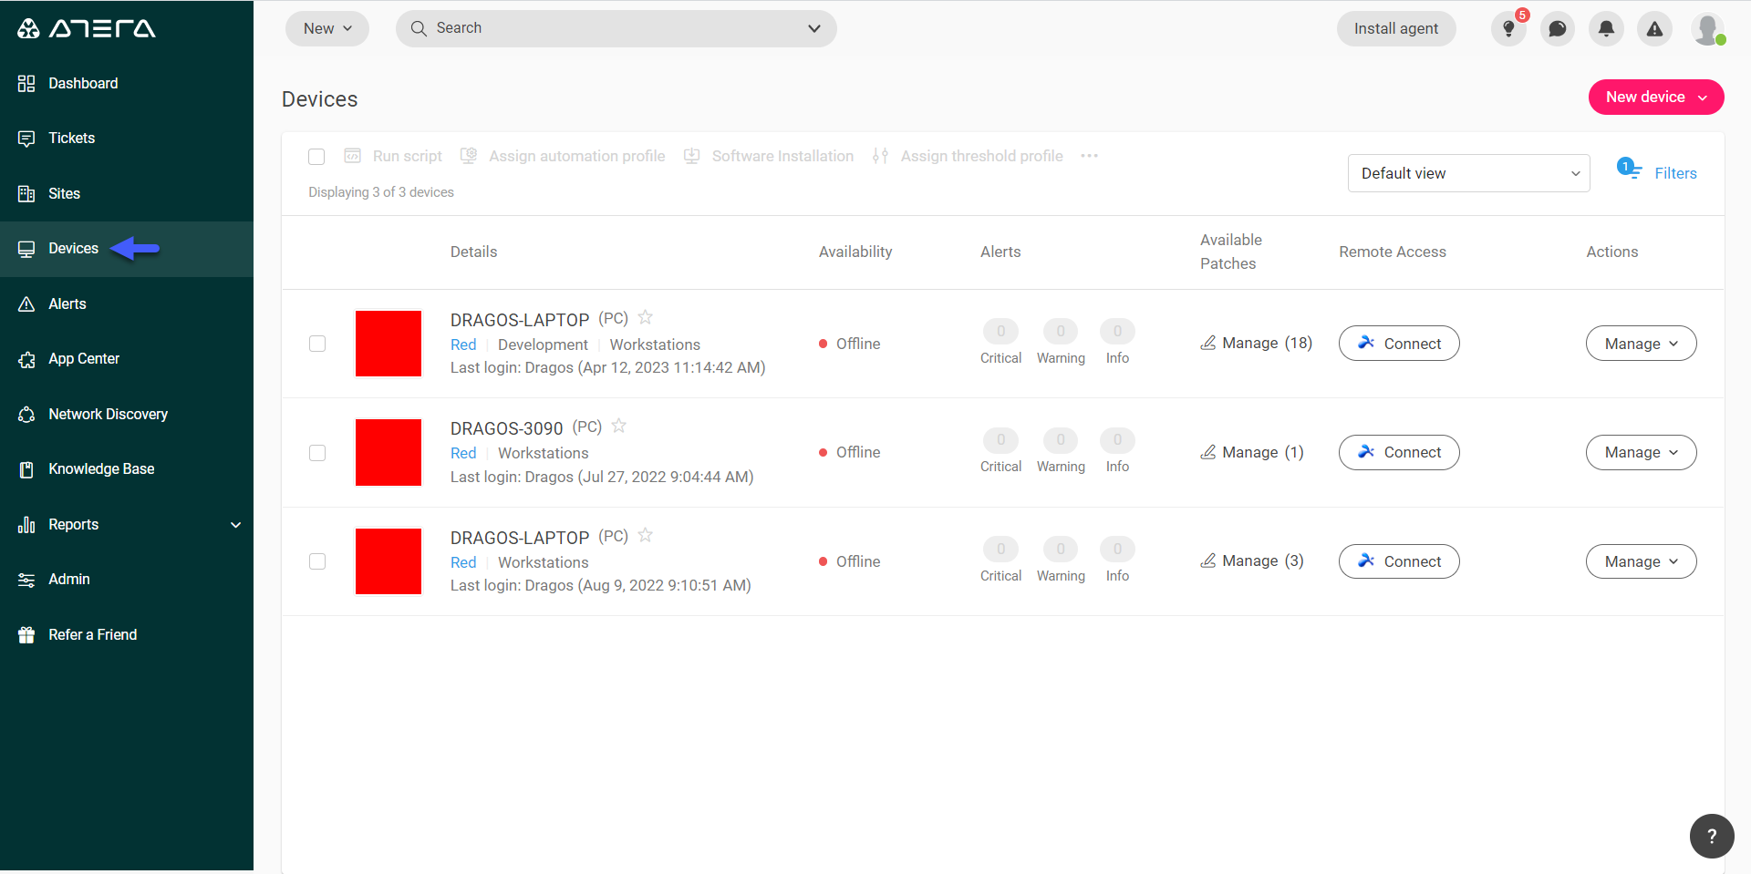The width and height of the screenshot is (1751, 874).
Task: Open Manage actions dropdown for DRAGOS-3090
Action: pos(1641,452)
